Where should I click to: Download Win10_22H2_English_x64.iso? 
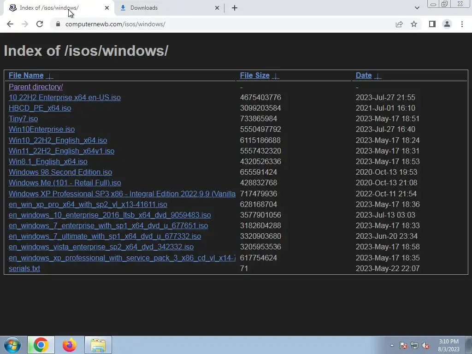[58, 140]
